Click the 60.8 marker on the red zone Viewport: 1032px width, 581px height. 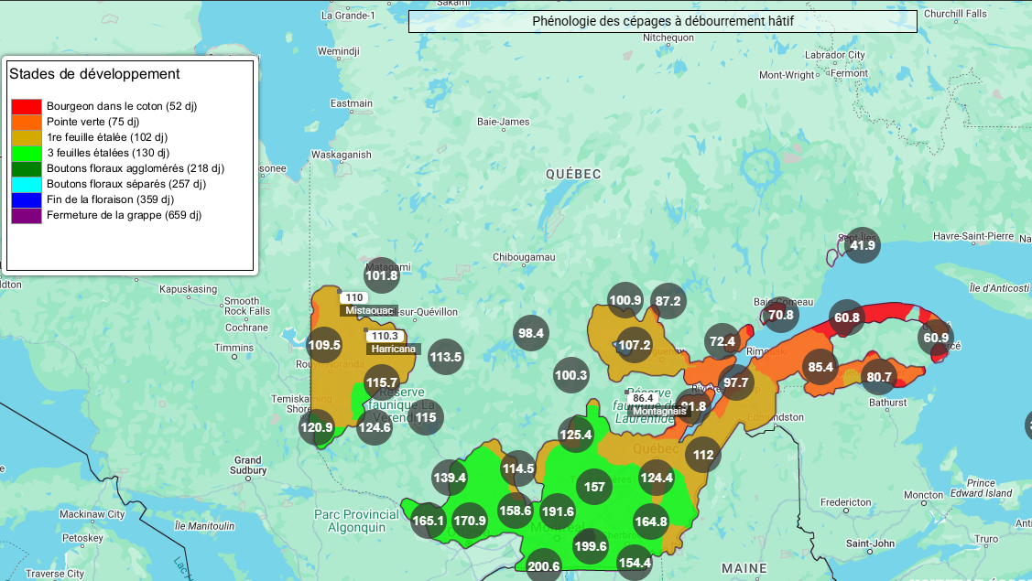coord(847,318)
